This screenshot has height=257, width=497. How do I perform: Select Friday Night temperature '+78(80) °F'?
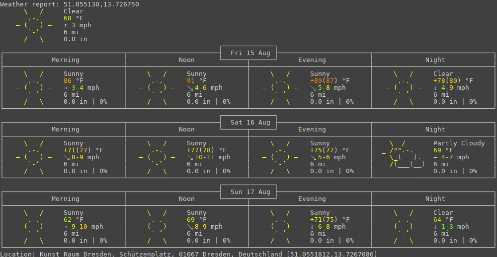click(x=453, y=81)
